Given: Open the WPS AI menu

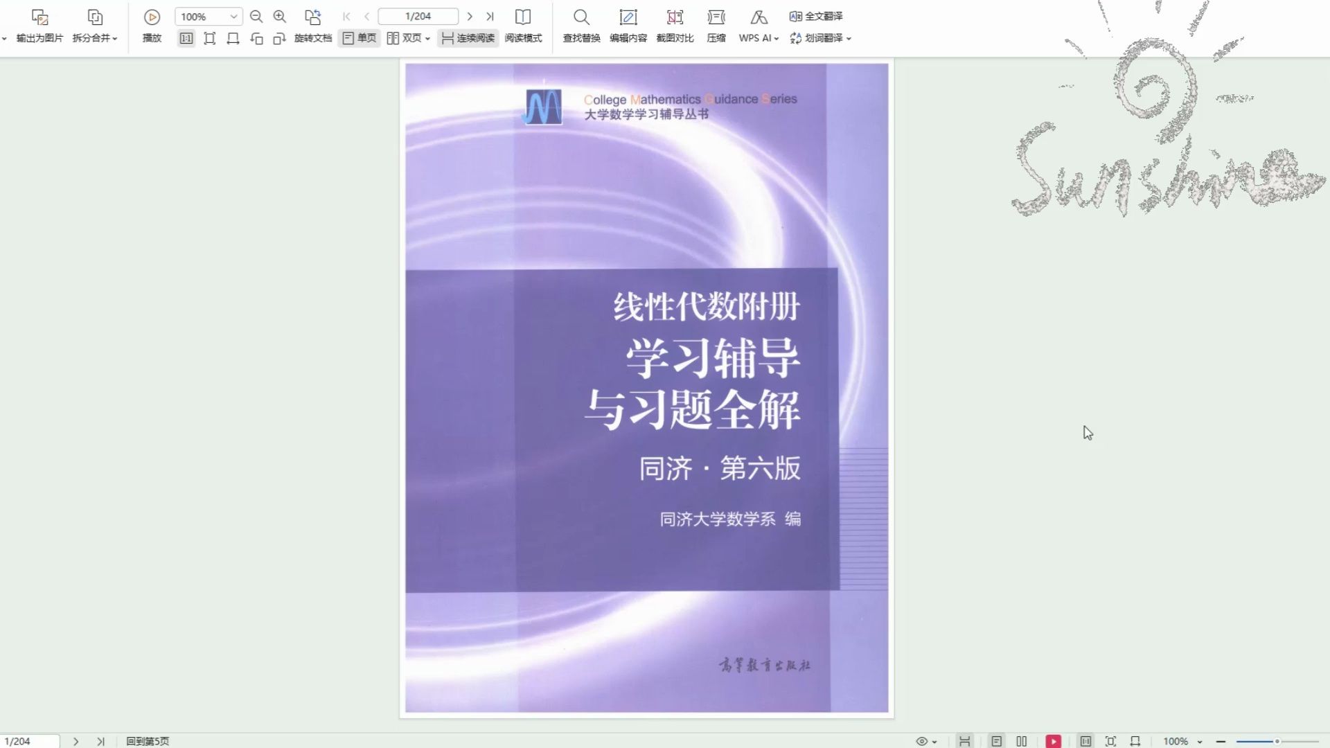Looking at the screenshot, I should point(759,26).
